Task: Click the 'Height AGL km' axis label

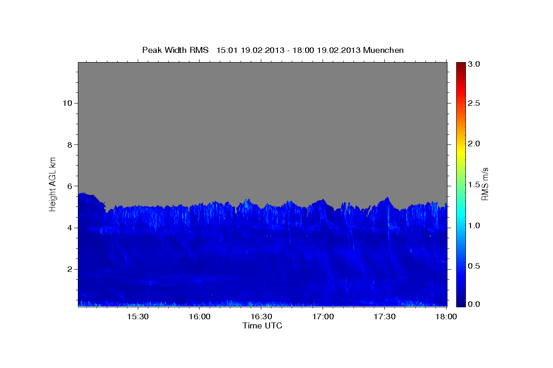Action: tap(53, 184)
